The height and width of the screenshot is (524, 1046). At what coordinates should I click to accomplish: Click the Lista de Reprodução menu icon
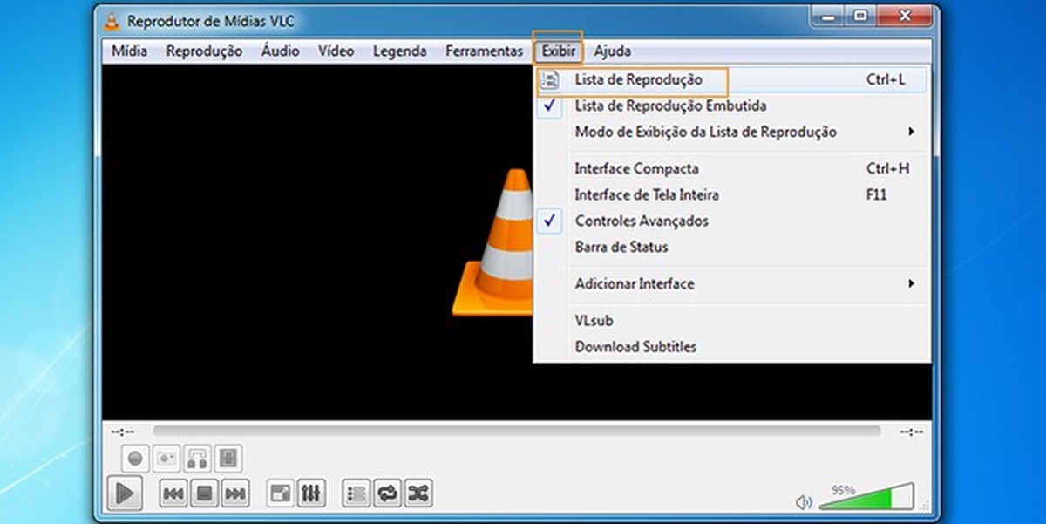[550, 79]
